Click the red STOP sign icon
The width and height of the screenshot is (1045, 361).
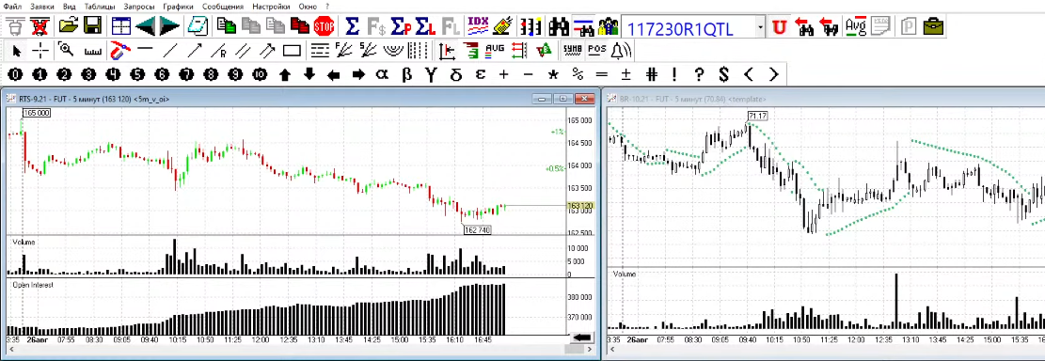[324, 26]
